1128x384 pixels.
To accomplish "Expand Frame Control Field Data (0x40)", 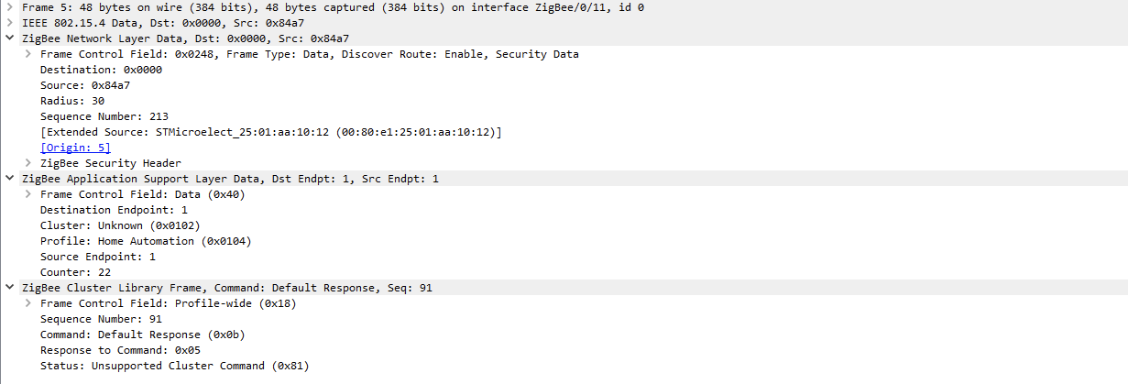I will coord(28,194).
